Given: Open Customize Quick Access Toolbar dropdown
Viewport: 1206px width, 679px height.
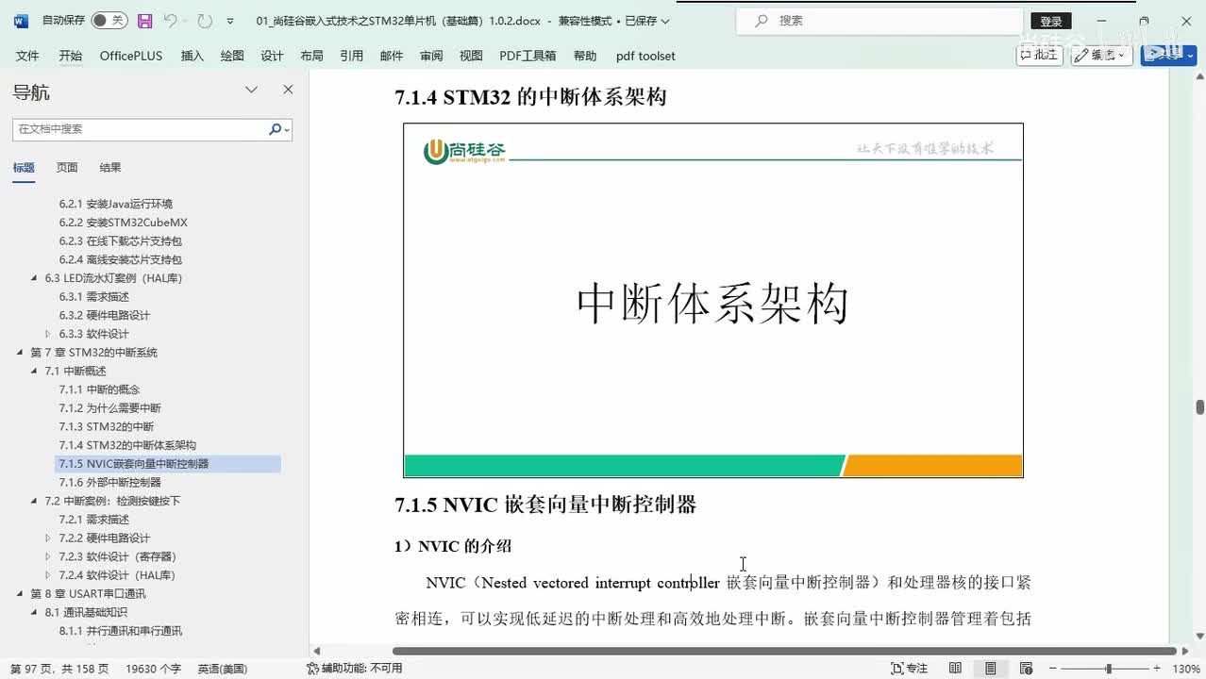Looking at the screenshot, I should tap(230, 21).
